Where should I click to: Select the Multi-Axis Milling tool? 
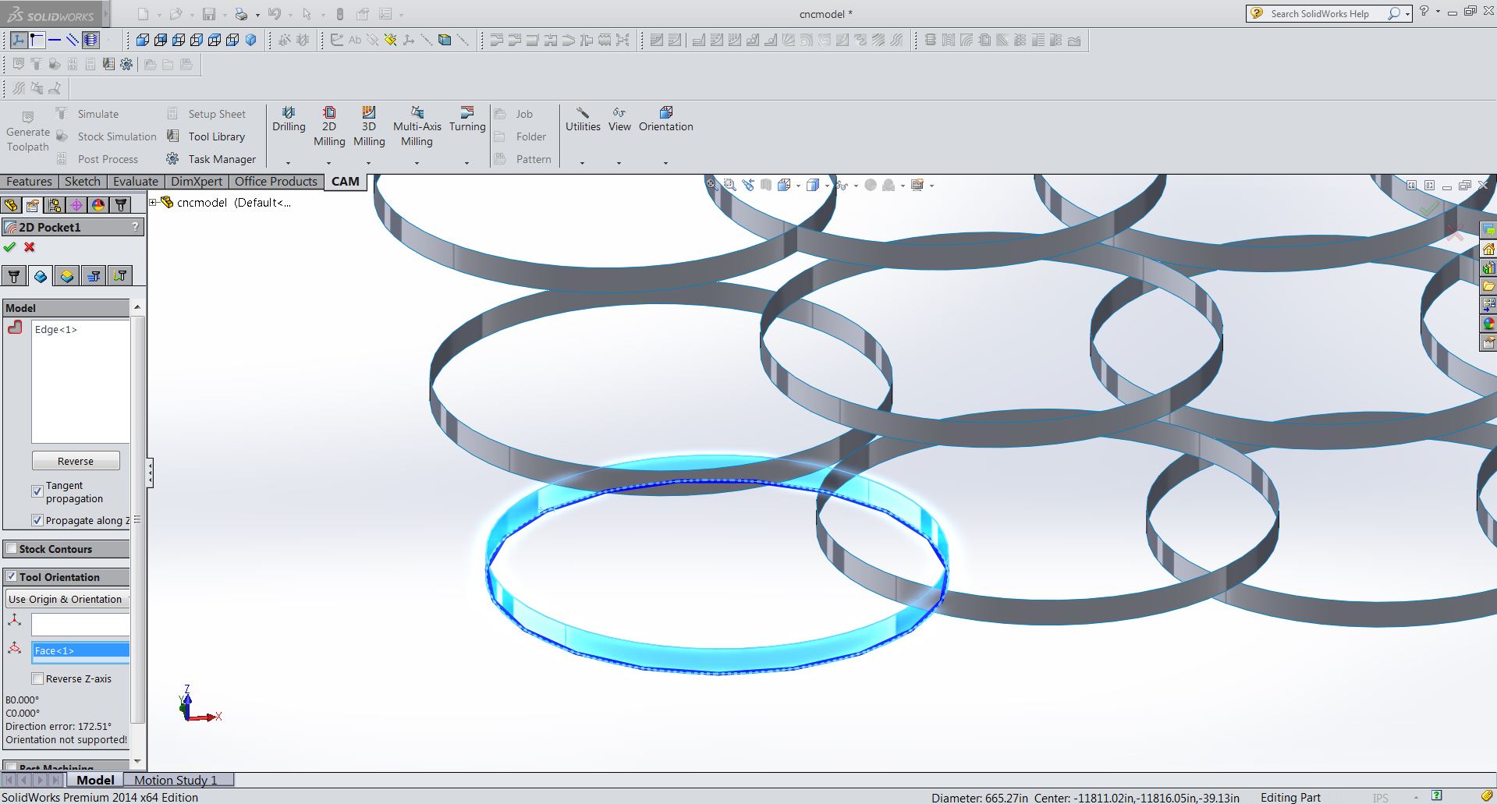click(417, 125)
